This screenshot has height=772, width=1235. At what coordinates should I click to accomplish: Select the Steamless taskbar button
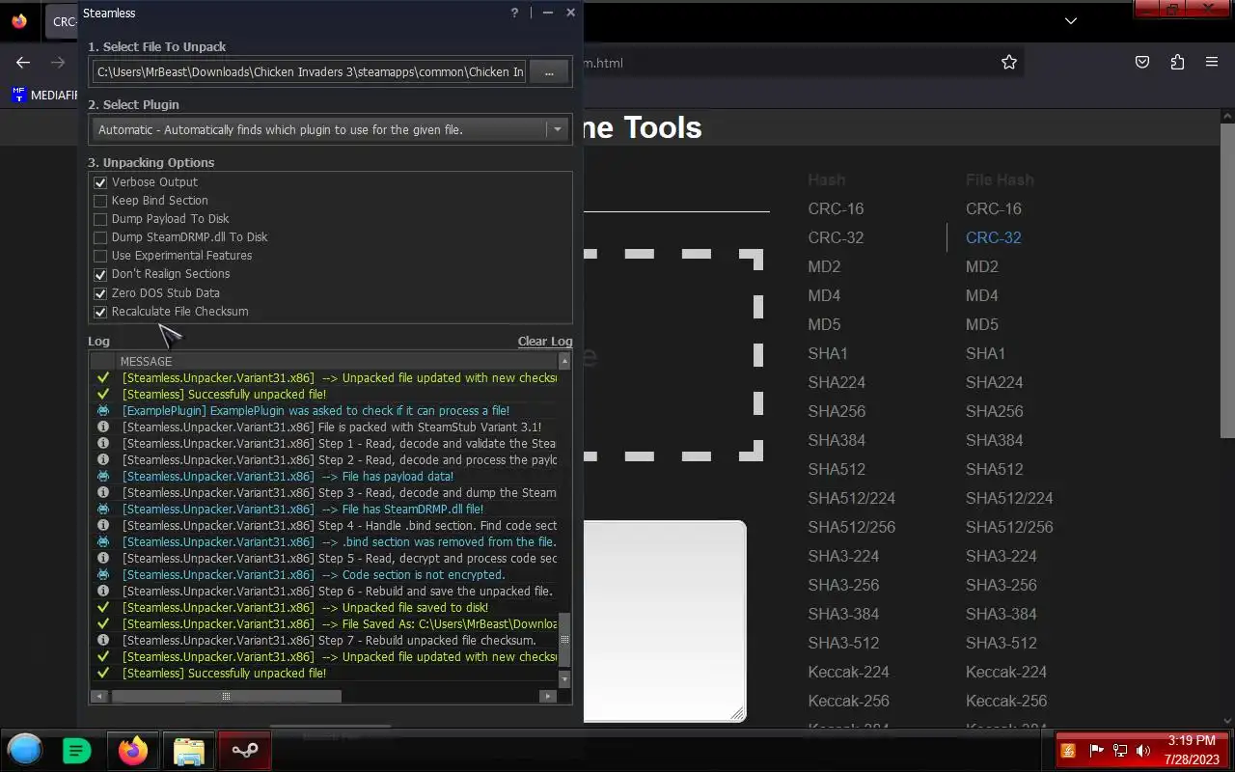coord(245,750)
